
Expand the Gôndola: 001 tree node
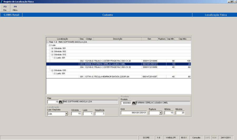52,48
